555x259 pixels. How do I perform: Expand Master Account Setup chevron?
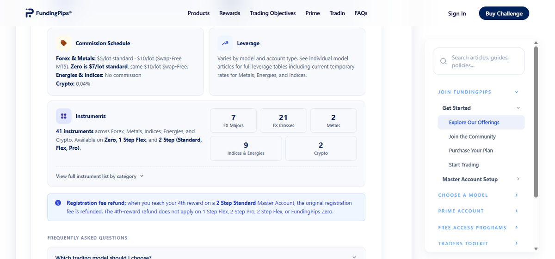518,179
